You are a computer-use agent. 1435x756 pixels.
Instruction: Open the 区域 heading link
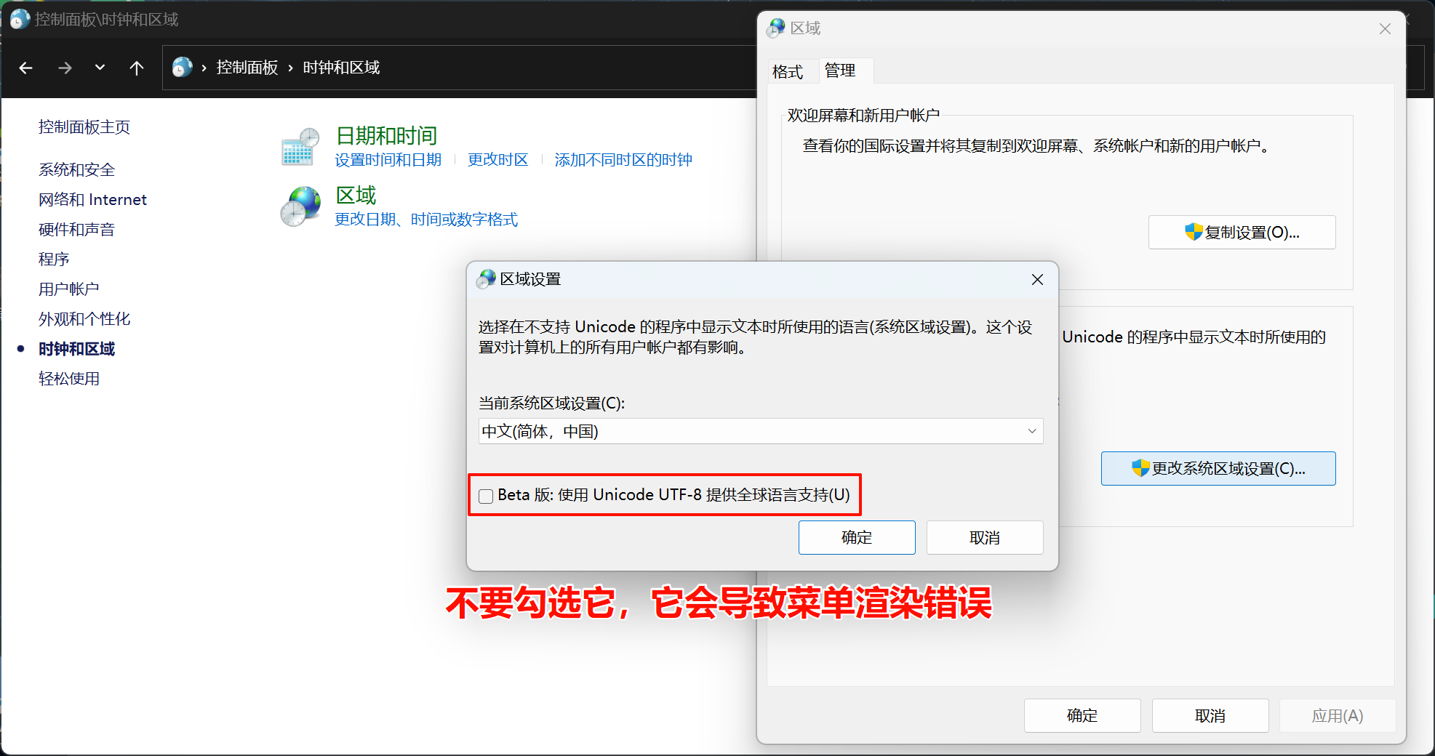356,196
